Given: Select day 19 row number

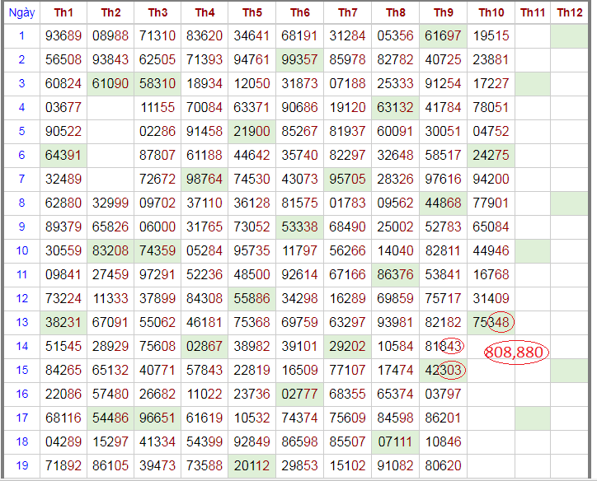Looking at the screenshot, I should tap(21, 465).
